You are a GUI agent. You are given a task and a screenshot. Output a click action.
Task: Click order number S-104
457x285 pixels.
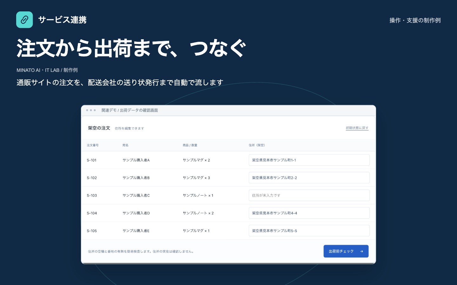point(92,213)
